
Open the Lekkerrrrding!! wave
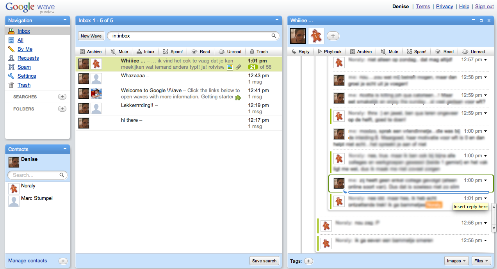coord(178,109)
